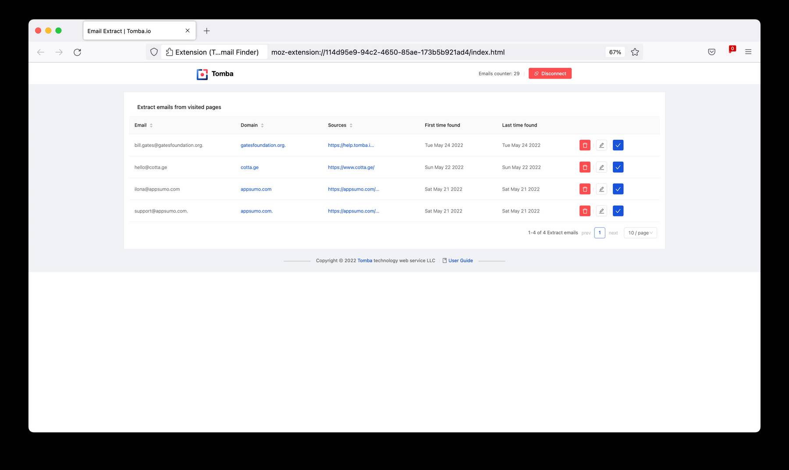The image size is (789, 470).
Task: Click the Last time found column header
Action: point(519,125)
